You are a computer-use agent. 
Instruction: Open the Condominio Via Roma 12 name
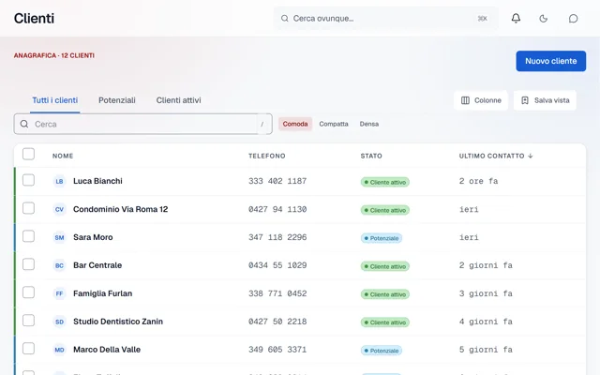click(121, 209)
